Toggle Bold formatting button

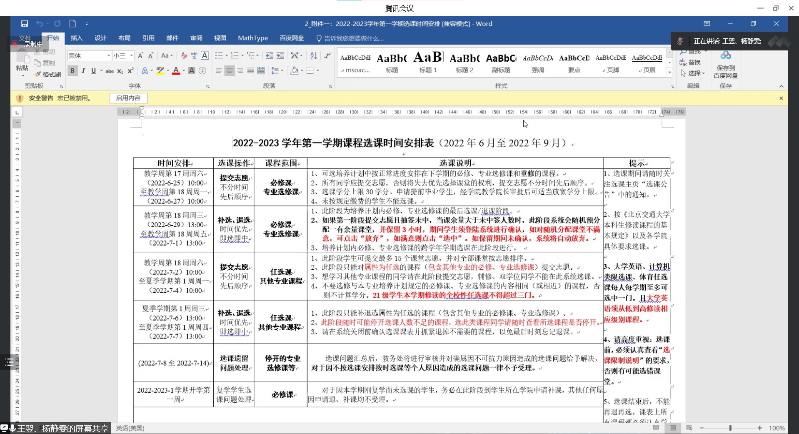point(72,71)
